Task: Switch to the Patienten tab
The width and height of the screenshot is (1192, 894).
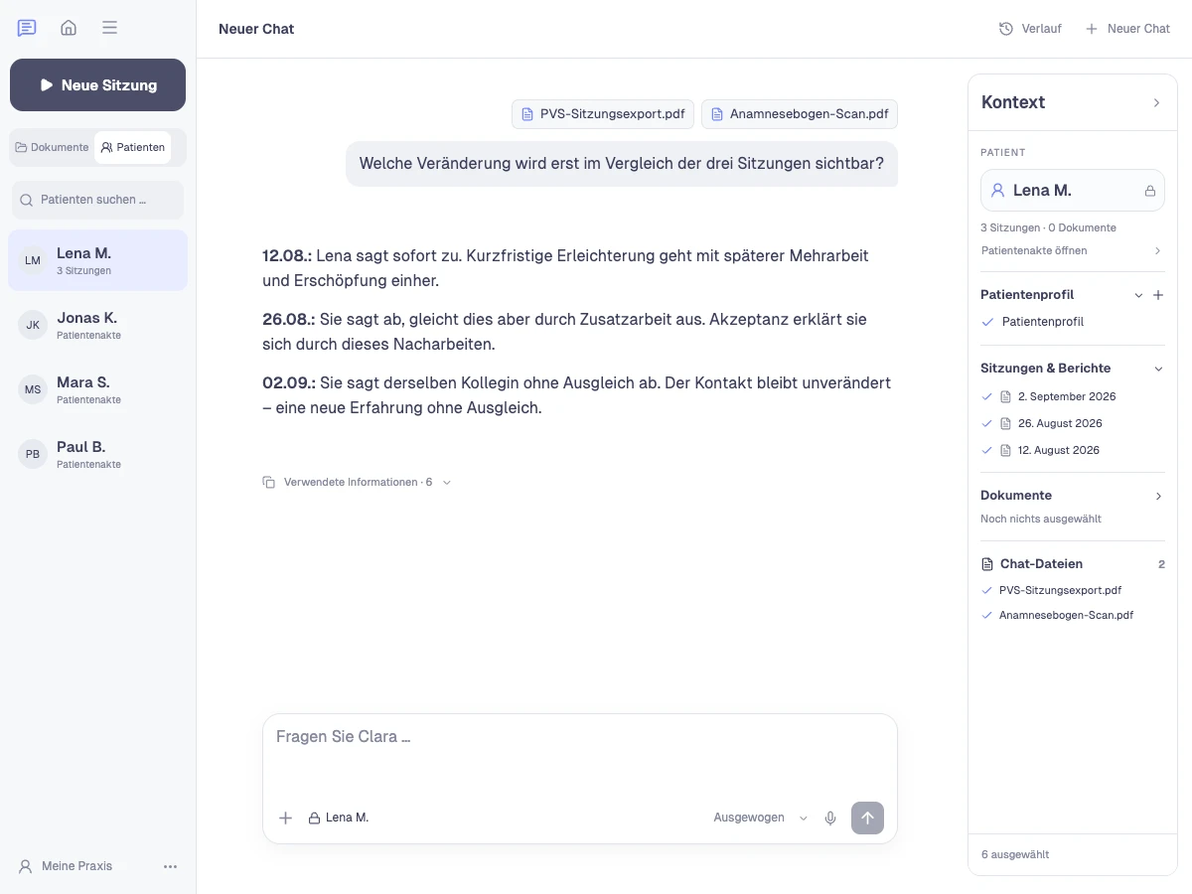Action: pos(133,147)
